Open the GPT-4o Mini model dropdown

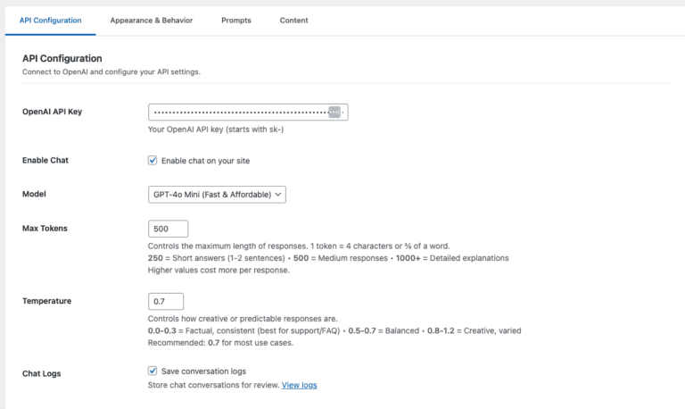point(217,194)
